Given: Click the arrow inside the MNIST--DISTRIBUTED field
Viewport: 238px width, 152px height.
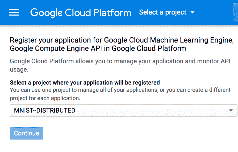Looking at the screenshot, I should pyautogui.click(x=230, y=110).
